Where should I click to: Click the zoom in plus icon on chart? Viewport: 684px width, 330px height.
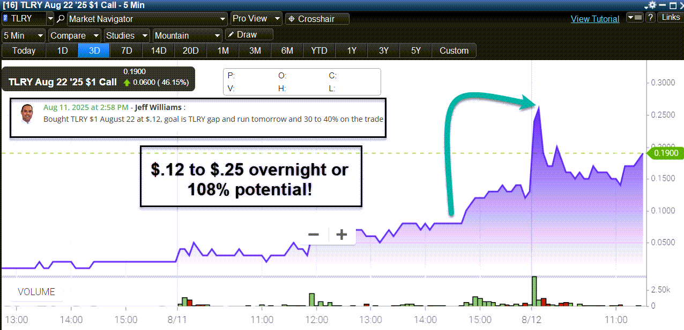[341, 234]
